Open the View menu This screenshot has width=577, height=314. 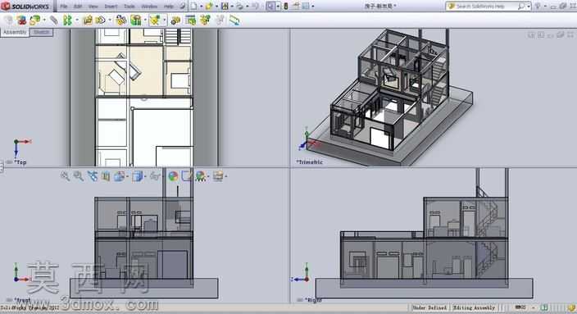point(93,7)
